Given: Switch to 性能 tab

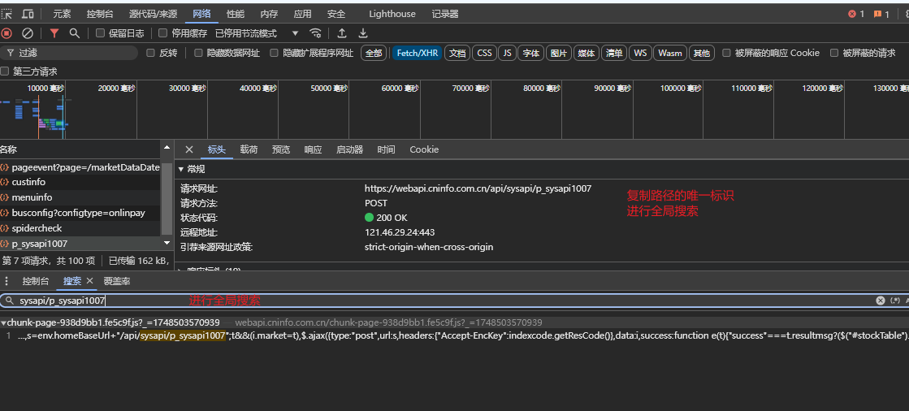Looking at the screenshot, I should coord(236,14).
